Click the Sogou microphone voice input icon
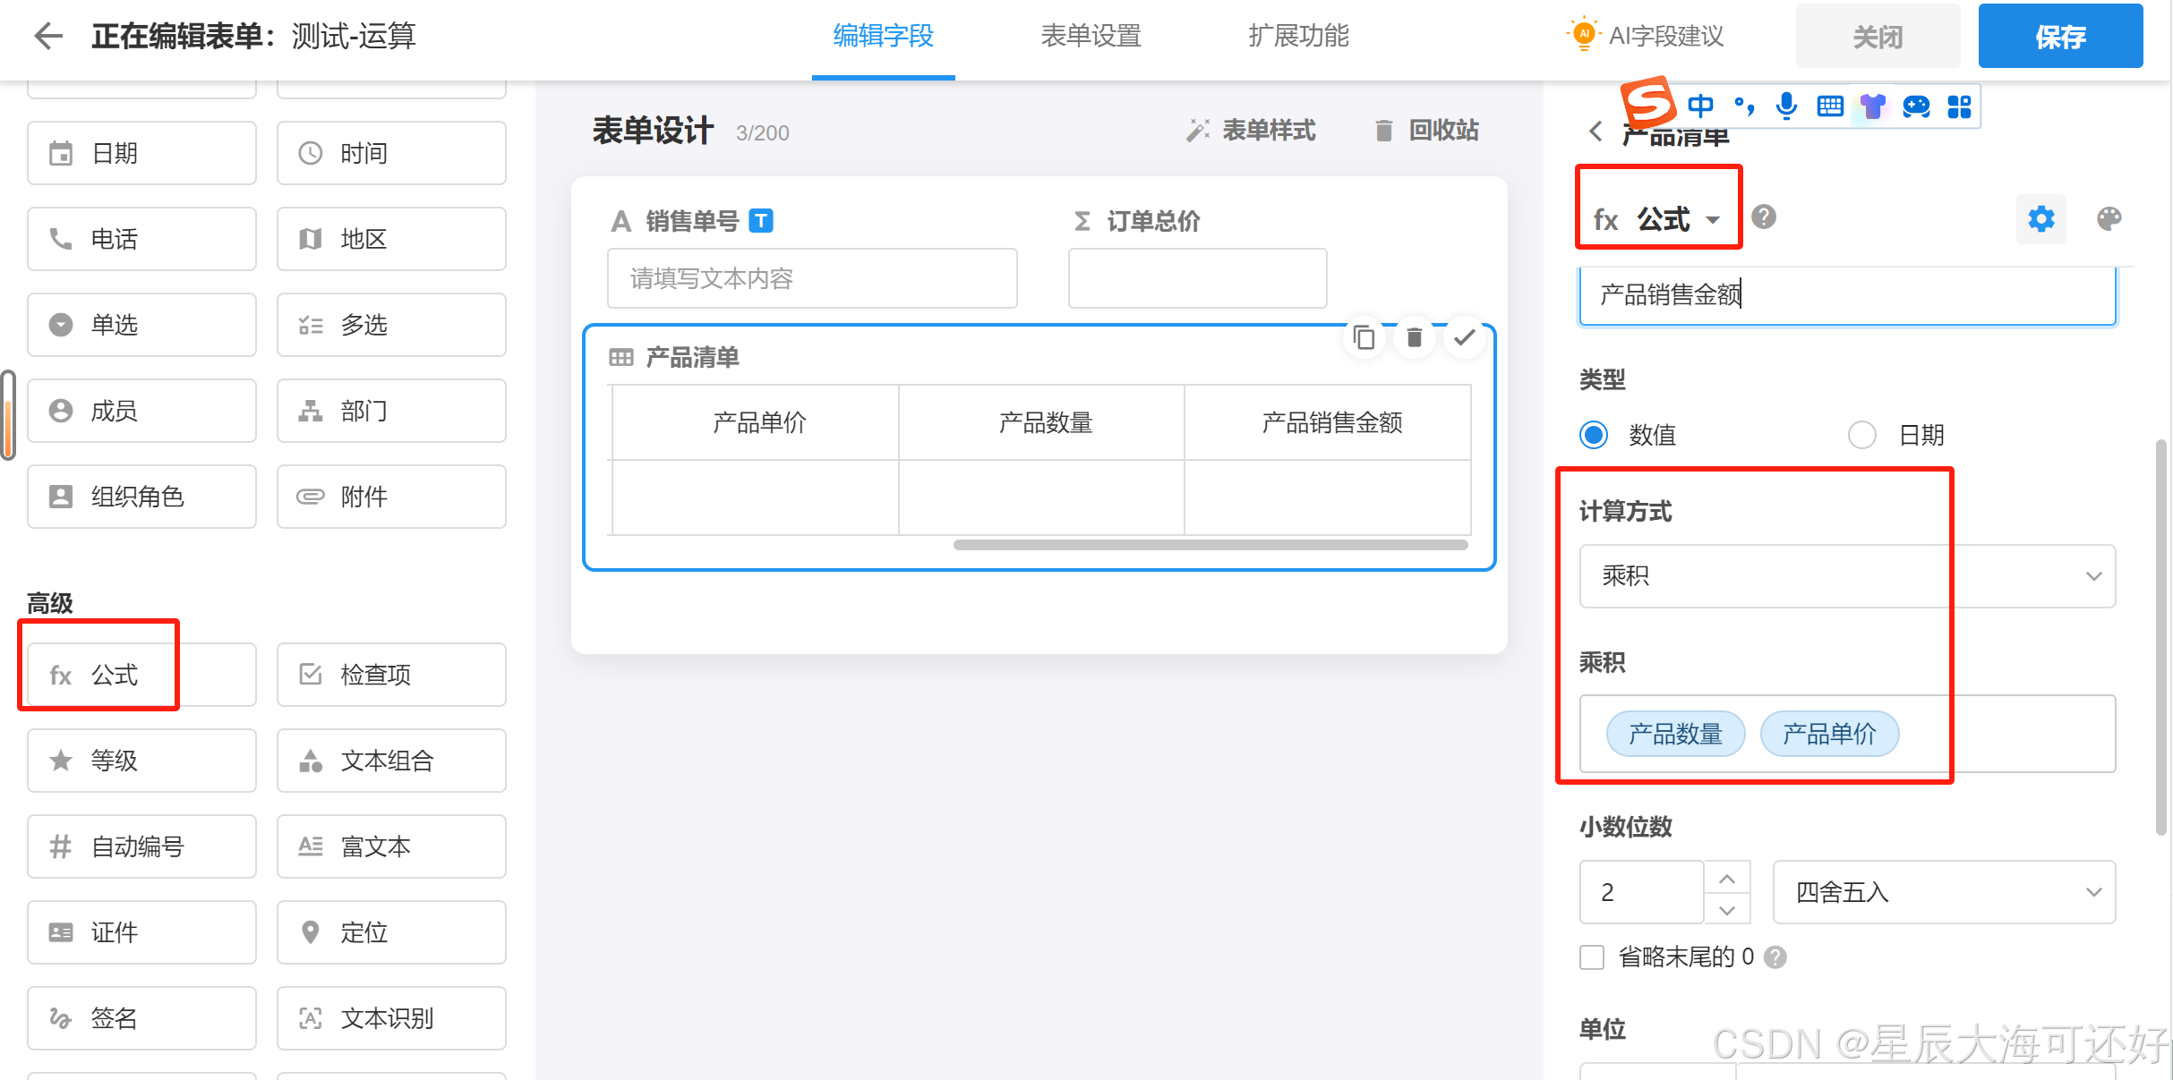2173x1080 pixels. tap(1786, 106)
